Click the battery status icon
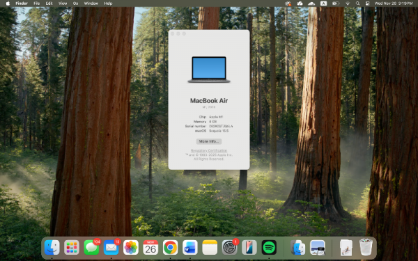 (336, 3)
